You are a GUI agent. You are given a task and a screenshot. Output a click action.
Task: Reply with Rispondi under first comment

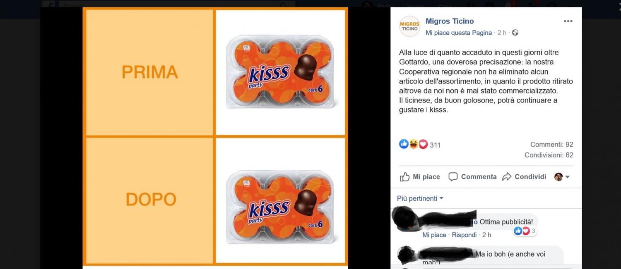click(x=464, y=235)
